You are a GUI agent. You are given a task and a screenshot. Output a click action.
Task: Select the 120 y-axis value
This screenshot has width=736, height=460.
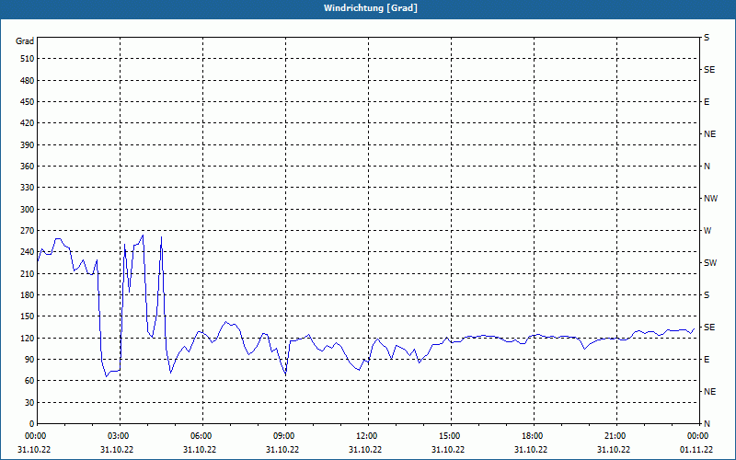[27, 338]
